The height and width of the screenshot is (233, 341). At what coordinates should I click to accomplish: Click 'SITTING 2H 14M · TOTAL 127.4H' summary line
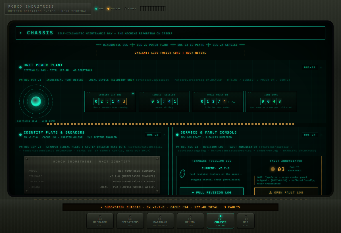click(58, 70)
